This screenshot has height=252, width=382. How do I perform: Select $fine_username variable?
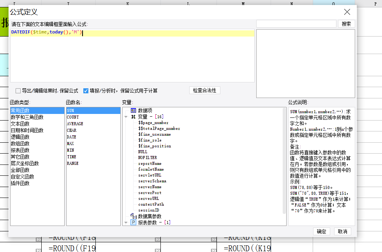coord(155,135)
